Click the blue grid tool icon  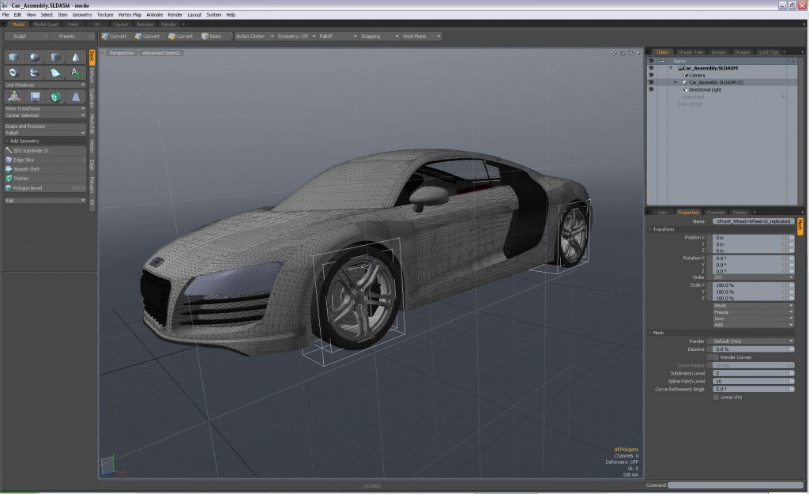coord(35,96)
